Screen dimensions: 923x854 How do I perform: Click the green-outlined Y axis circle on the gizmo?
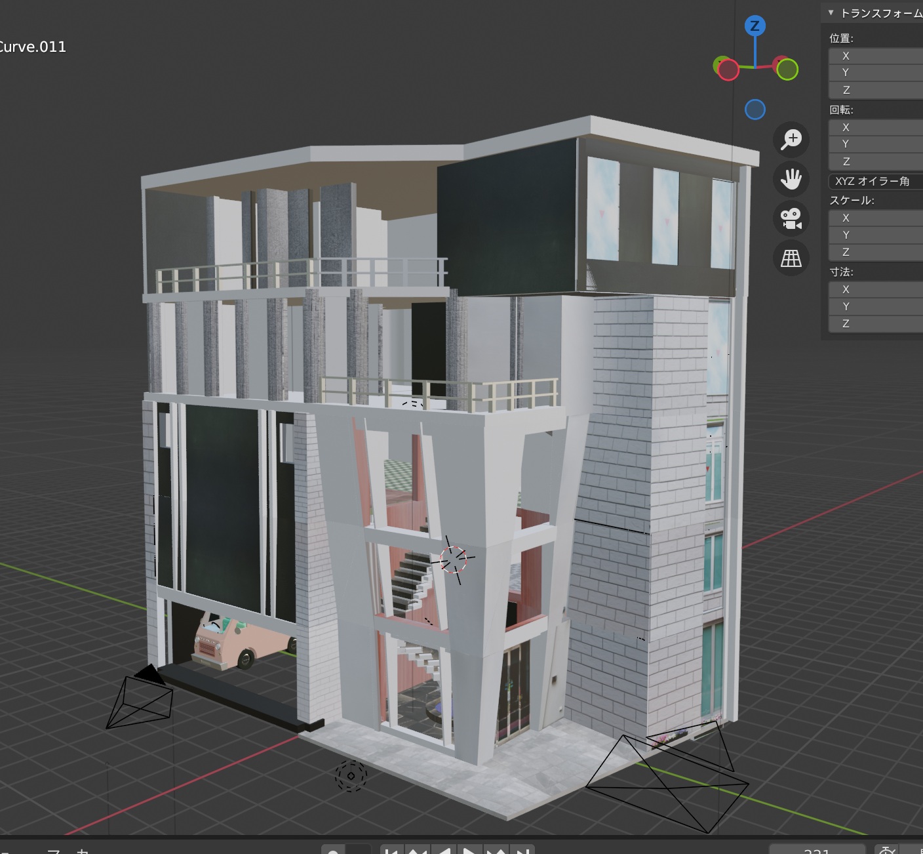[x=787, y=69]
